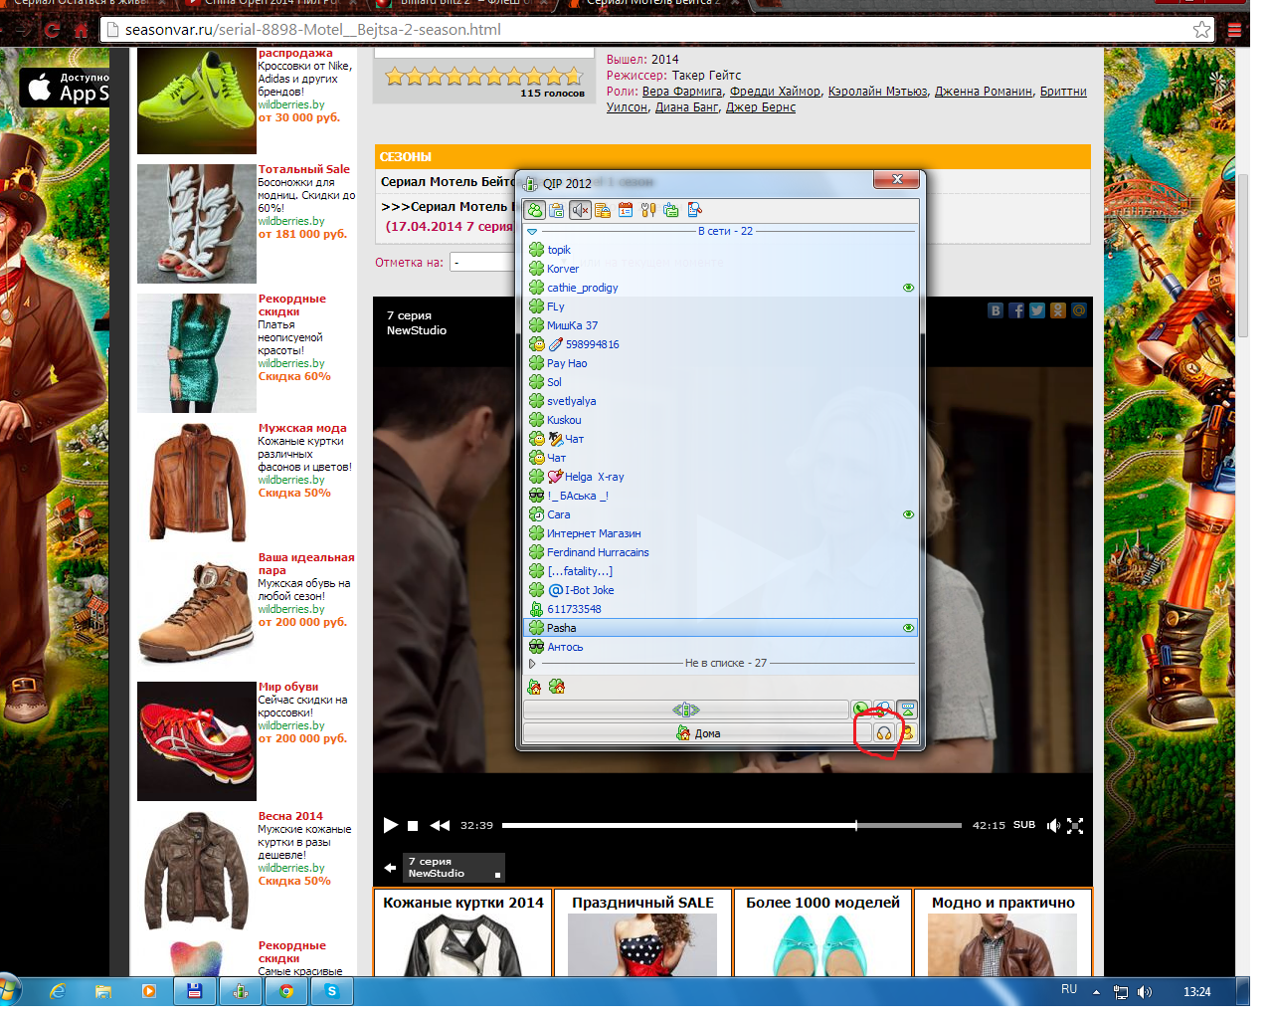
Task: Toggle show online contacts only in QIP toolbar
Action: pos(535,210)
